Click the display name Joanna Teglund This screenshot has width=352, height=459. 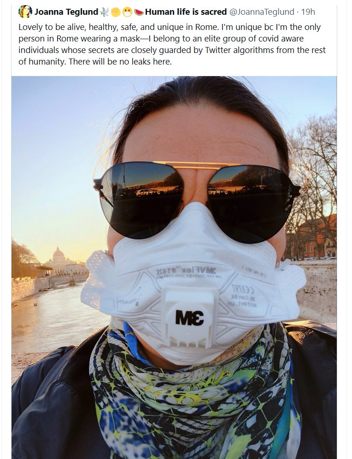[66, 12]
